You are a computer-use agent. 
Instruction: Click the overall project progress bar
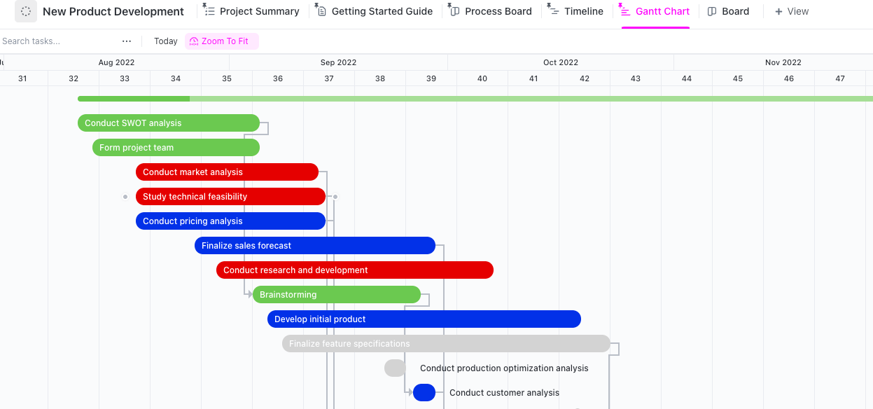[475, 99]
